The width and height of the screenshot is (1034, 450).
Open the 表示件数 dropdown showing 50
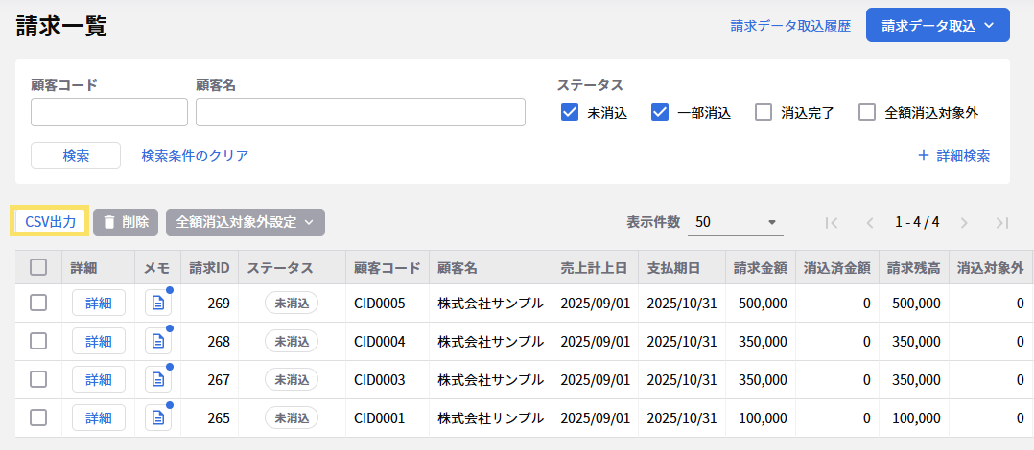[736, 222]
